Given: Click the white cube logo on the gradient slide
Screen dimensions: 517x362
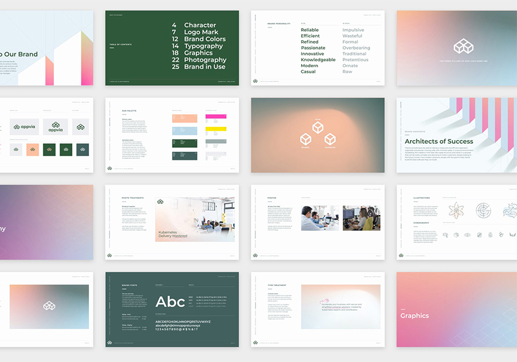Looking at the screenshot, I should pyautogui.click(x=463, y=46).
